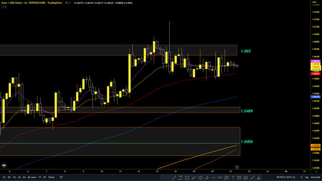Click the date 9 on time axis
This screenshot has width=322, height=181.
coord(83,171)
